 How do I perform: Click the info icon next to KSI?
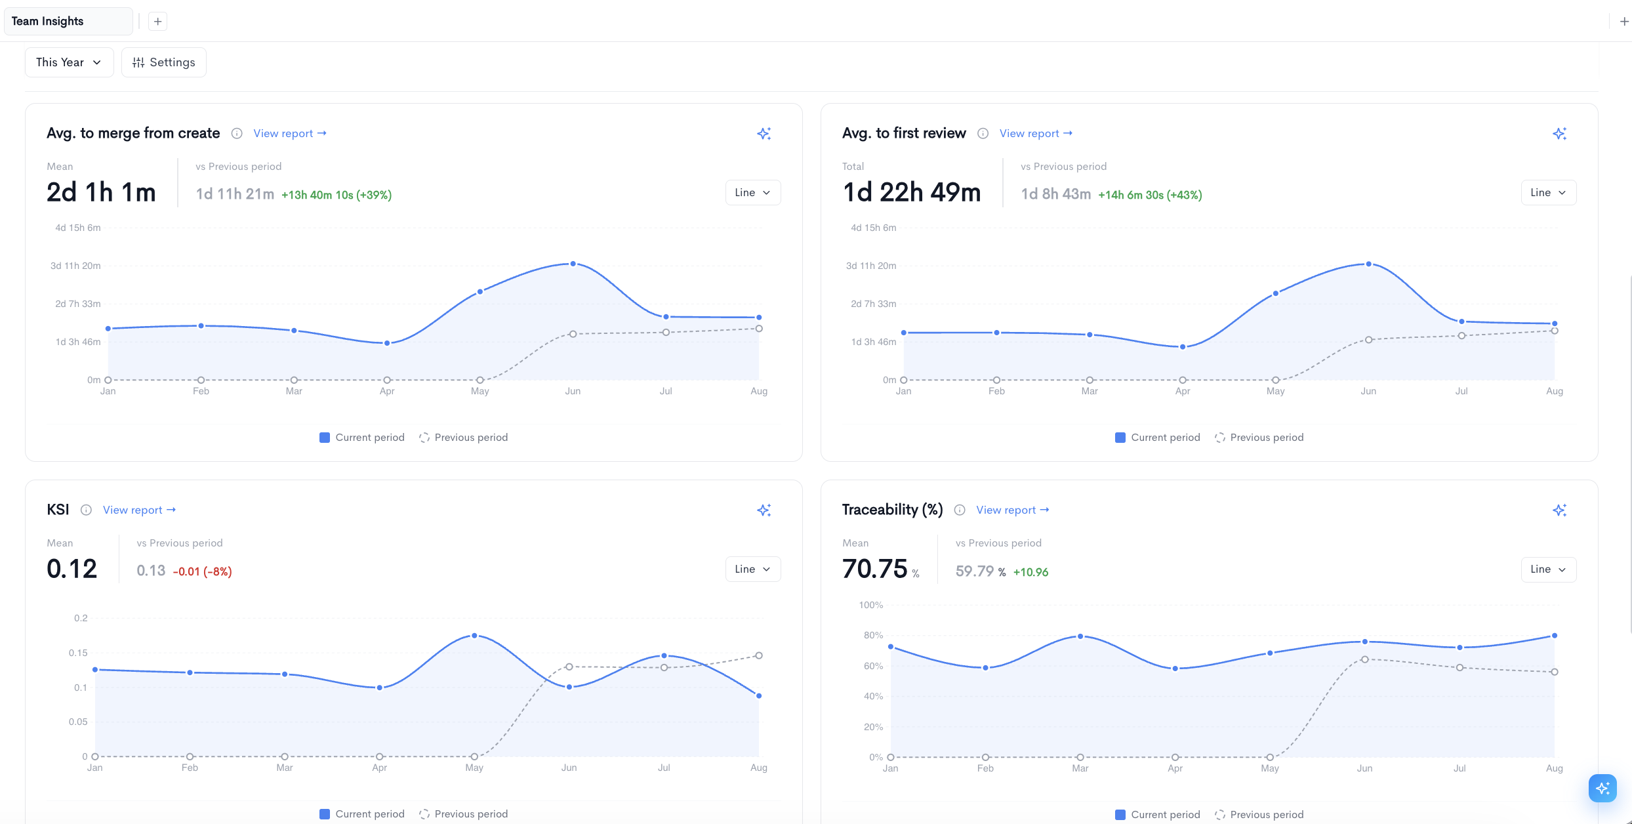point(86,510)
